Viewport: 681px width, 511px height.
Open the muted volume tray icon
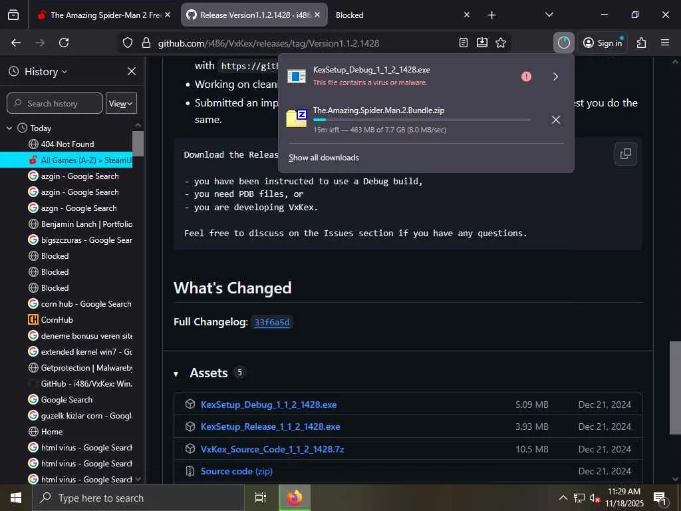595,498
